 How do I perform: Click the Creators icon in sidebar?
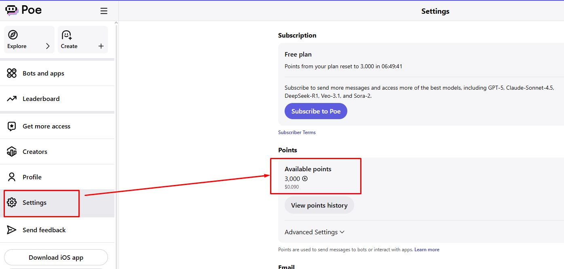[x=12, y=152]
